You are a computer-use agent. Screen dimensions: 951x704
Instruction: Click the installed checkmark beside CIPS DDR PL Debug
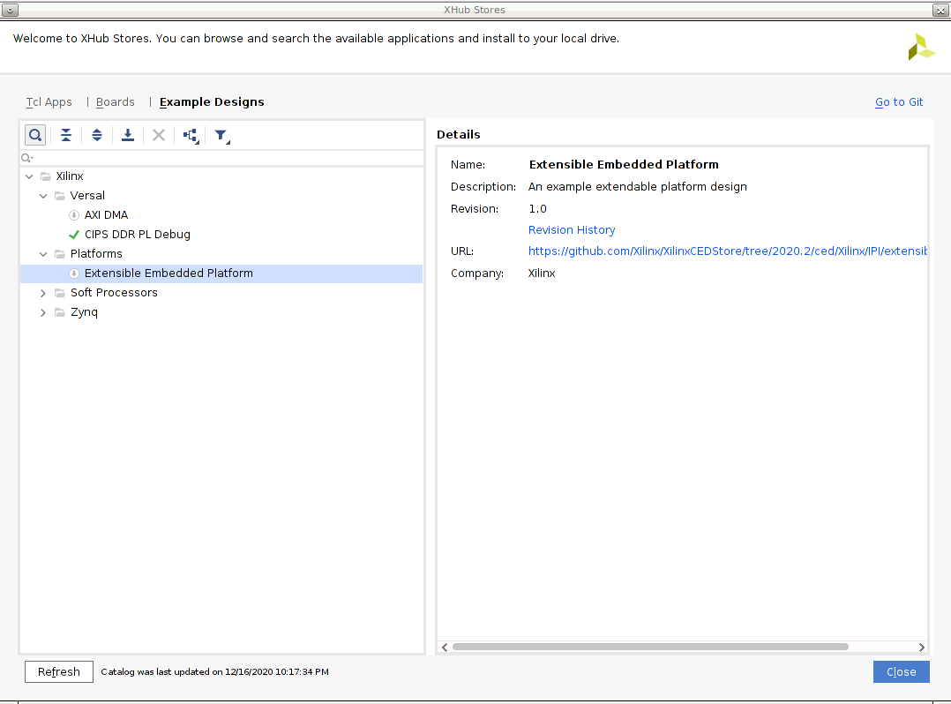74,235
